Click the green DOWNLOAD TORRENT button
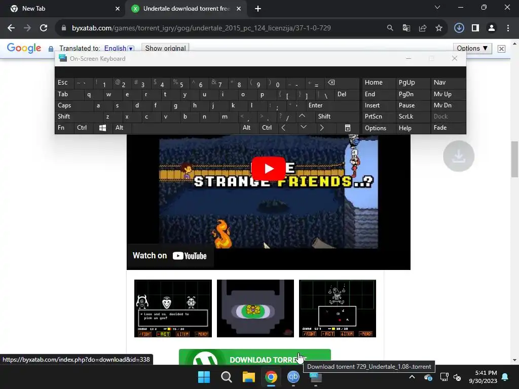The image size is (519, 389). click(255, 358)
